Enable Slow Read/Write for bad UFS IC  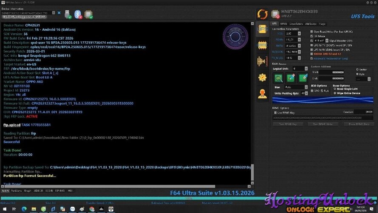pos(312,32)
